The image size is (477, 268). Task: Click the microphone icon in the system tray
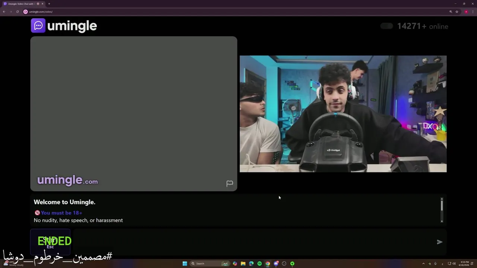point(436,264)
